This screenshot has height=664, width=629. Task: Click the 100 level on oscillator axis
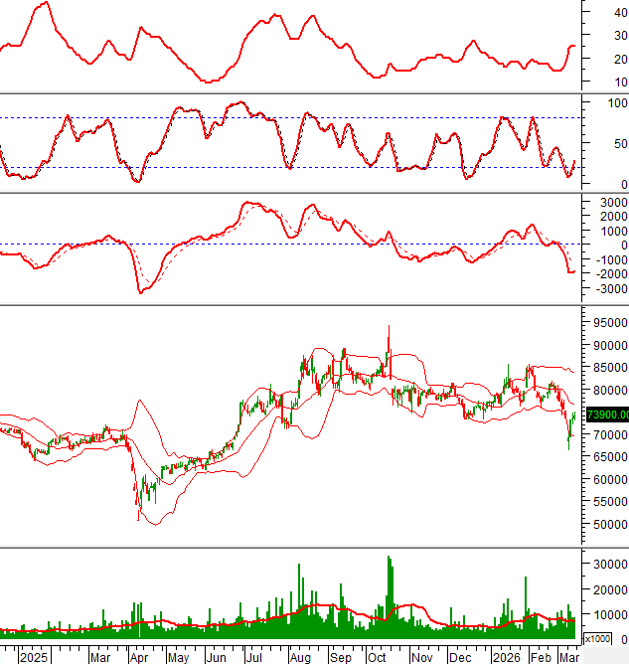(x=616, y=102)
